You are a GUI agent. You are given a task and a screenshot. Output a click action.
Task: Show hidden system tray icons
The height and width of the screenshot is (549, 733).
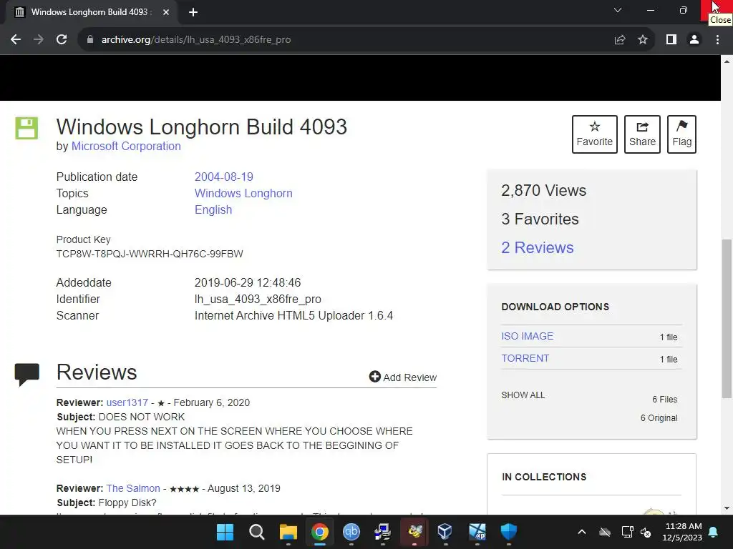(x=582, y=532)
